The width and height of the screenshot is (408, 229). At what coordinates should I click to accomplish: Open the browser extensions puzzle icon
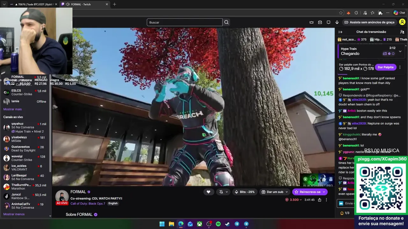pos(356,13)
